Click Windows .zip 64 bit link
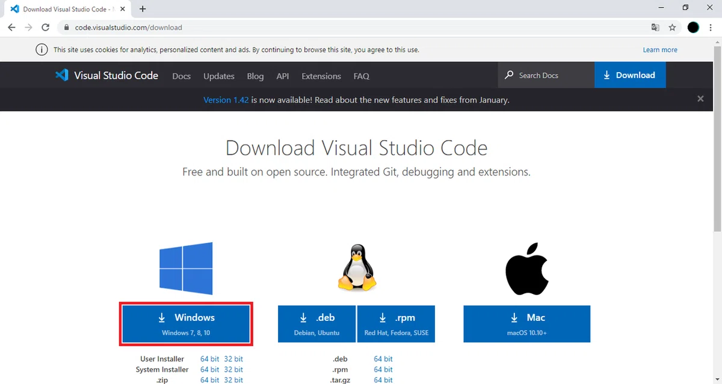The width and height of the screenshot is (722, 384). tap(210, 380)
